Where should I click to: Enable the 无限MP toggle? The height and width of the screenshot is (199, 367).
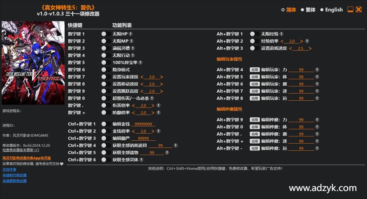click(x=106, y=41)
